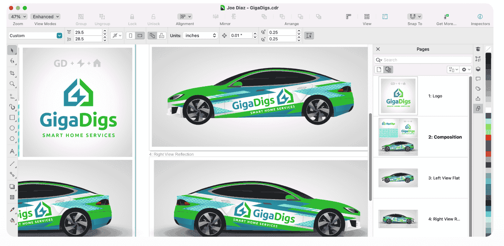Select the Polygon tool
Image resolution: width=504 pixels, height=246 pixels.
tap(12, 138)
